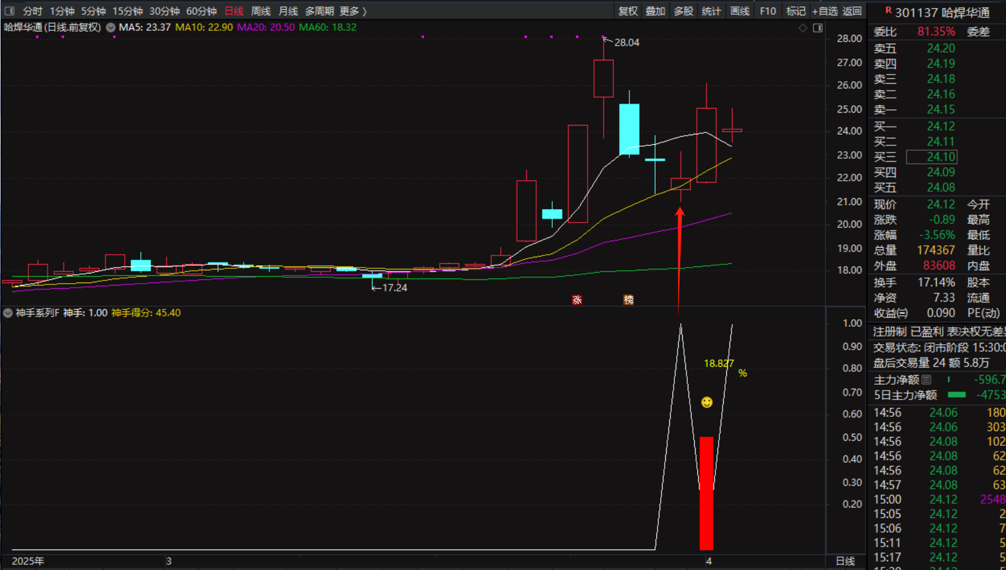Screen dimensions: 1006x570
Task: Toggle left sidebar panel icon
Action: 9,11
